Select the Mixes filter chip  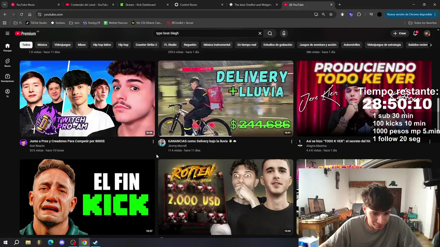81,45
